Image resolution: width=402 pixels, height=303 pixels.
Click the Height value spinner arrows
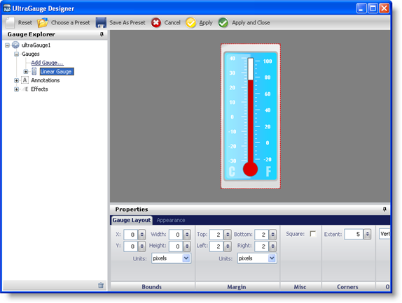[187, 246]
